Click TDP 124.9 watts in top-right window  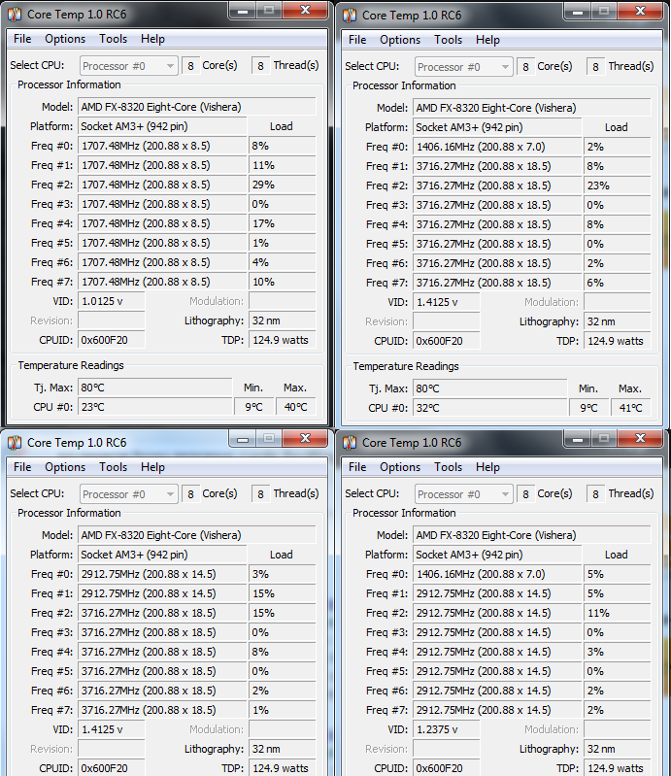pyautogui.click(x=617, y=341)
